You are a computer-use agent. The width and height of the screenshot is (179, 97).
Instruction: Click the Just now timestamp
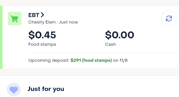click(69, 22)
